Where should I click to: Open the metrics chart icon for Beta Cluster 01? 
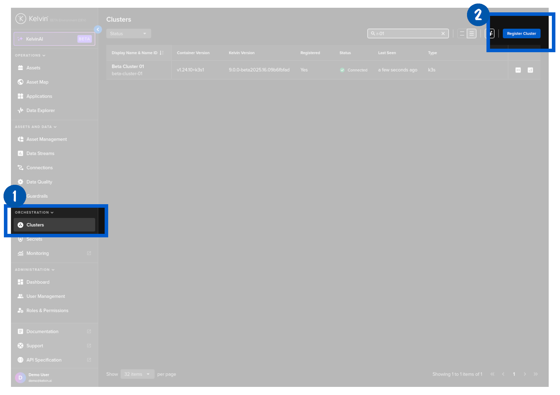pos(530,70)
